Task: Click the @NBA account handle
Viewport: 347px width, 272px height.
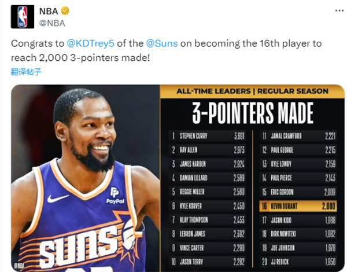Action: (52, 23)
